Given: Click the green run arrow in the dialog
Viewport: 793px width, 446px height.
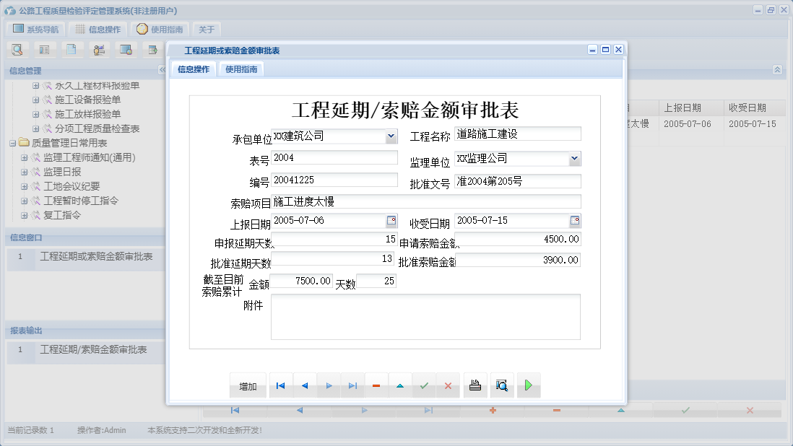Looking at the screenshot, I should click(528, 385).
